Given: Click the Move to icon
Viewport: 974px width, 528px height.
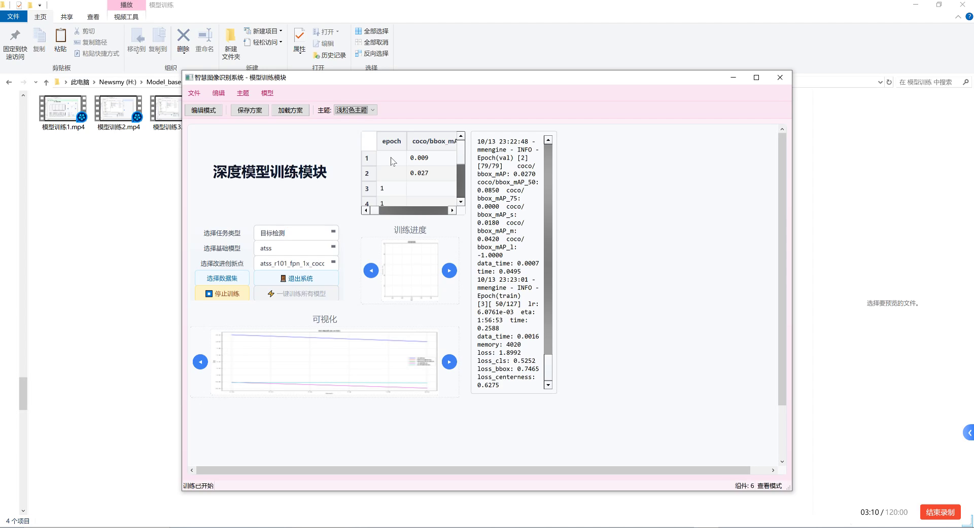Looking at the screenshot, I should tap(136, 35).
